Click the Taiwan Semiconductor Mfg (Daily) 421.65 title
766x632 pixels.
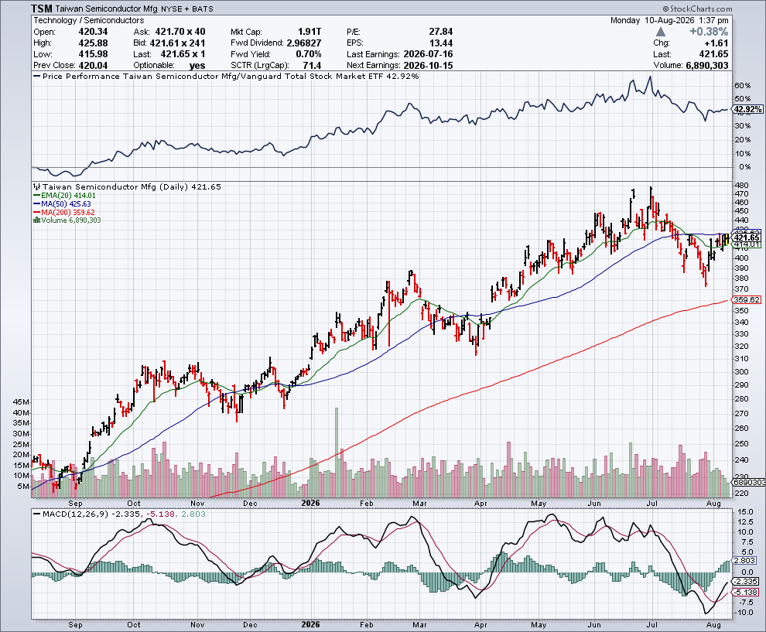point(132,186)
